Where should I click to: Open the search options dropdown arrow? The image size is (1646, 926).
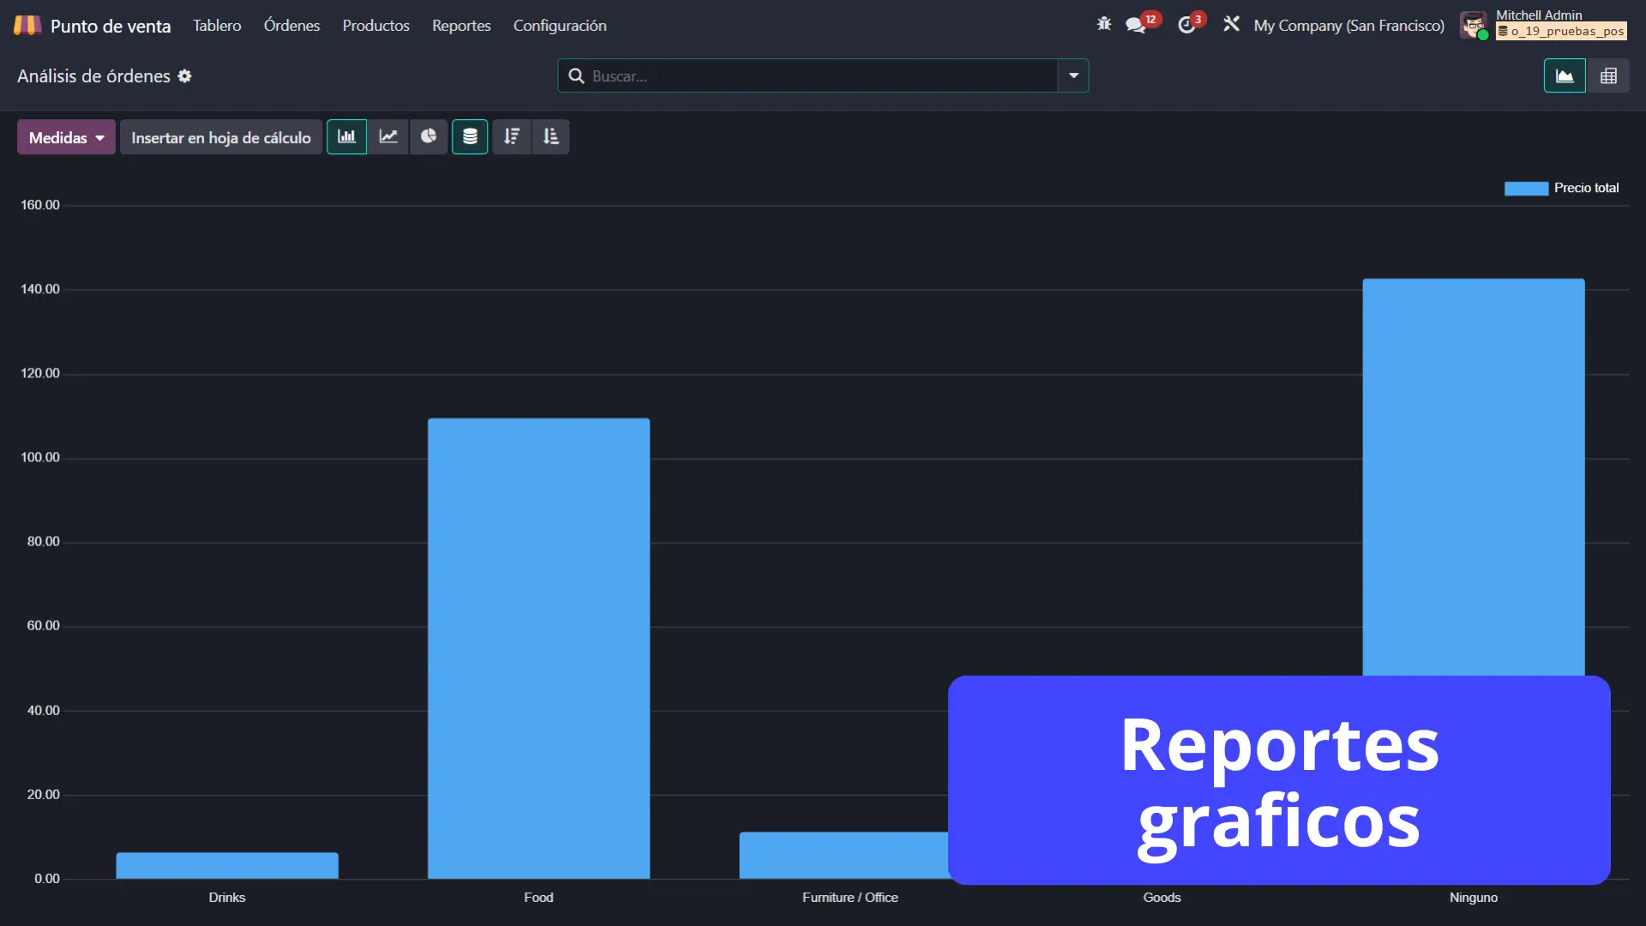(1073, 76)
